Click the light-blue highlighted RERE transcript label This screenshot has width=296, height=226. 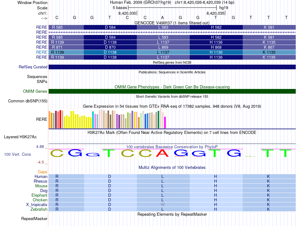pos(41,52)
